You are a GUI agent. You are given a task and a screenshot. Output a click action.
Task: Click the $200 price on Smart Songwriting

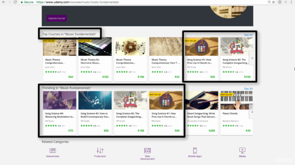tap(212, 131)
